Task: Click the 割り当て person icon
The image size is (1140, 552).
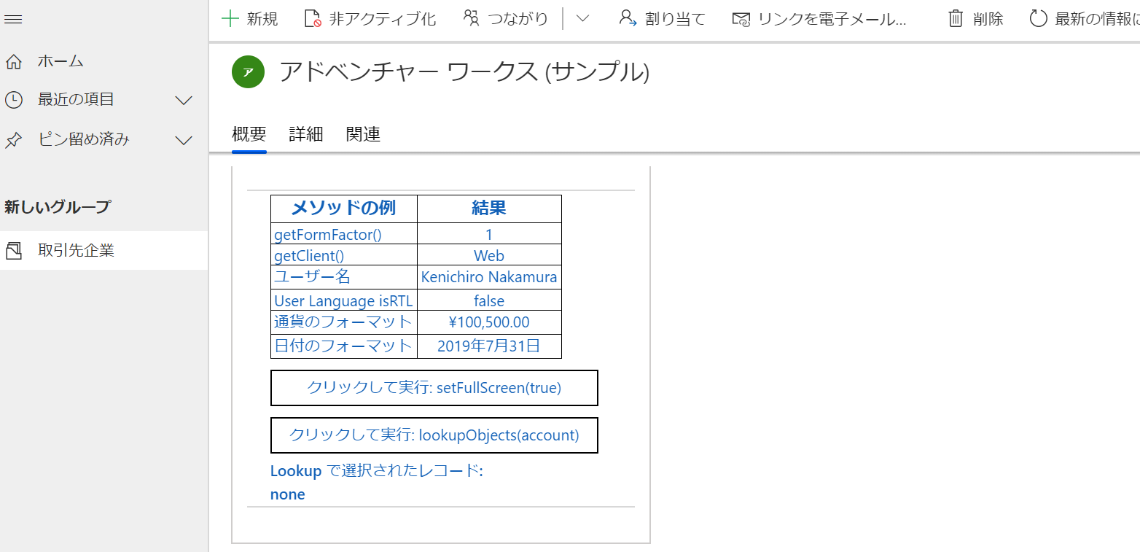Action: [628, 19]
